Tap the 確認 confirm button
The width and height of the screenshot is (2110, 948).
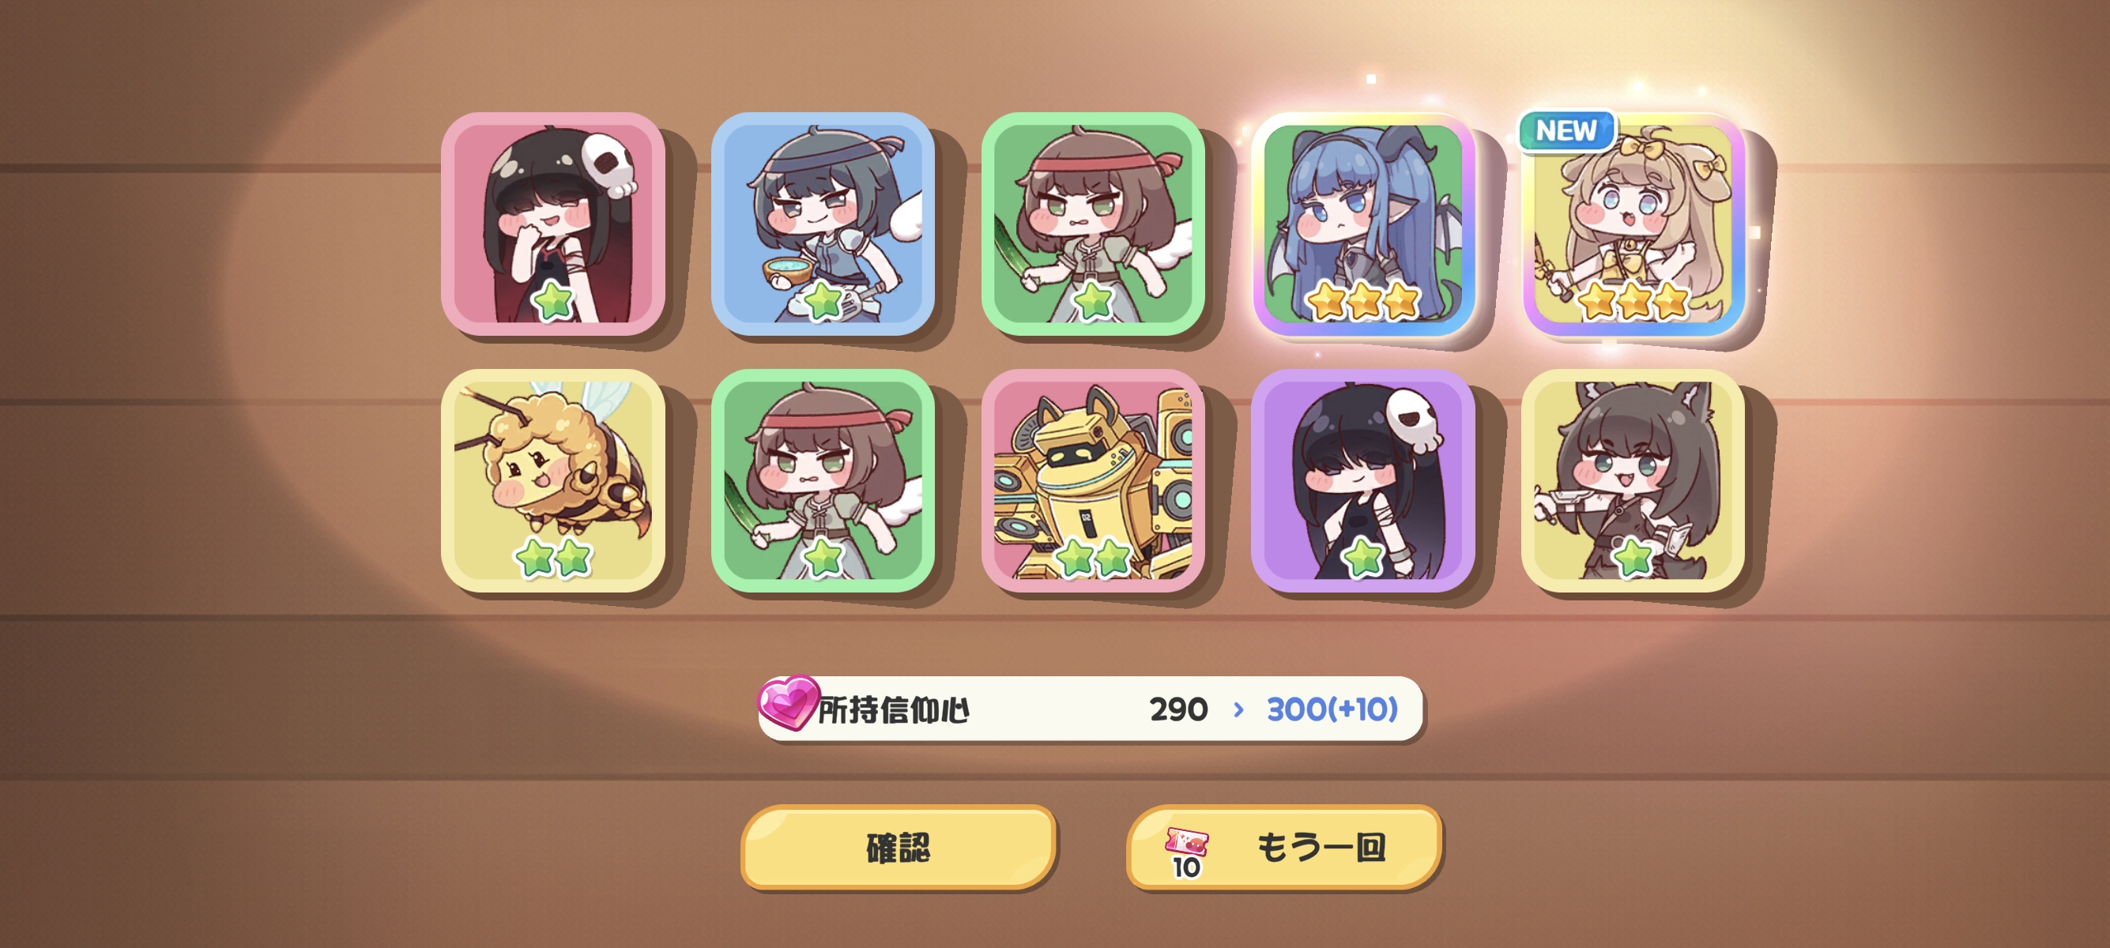coord(898,847)
